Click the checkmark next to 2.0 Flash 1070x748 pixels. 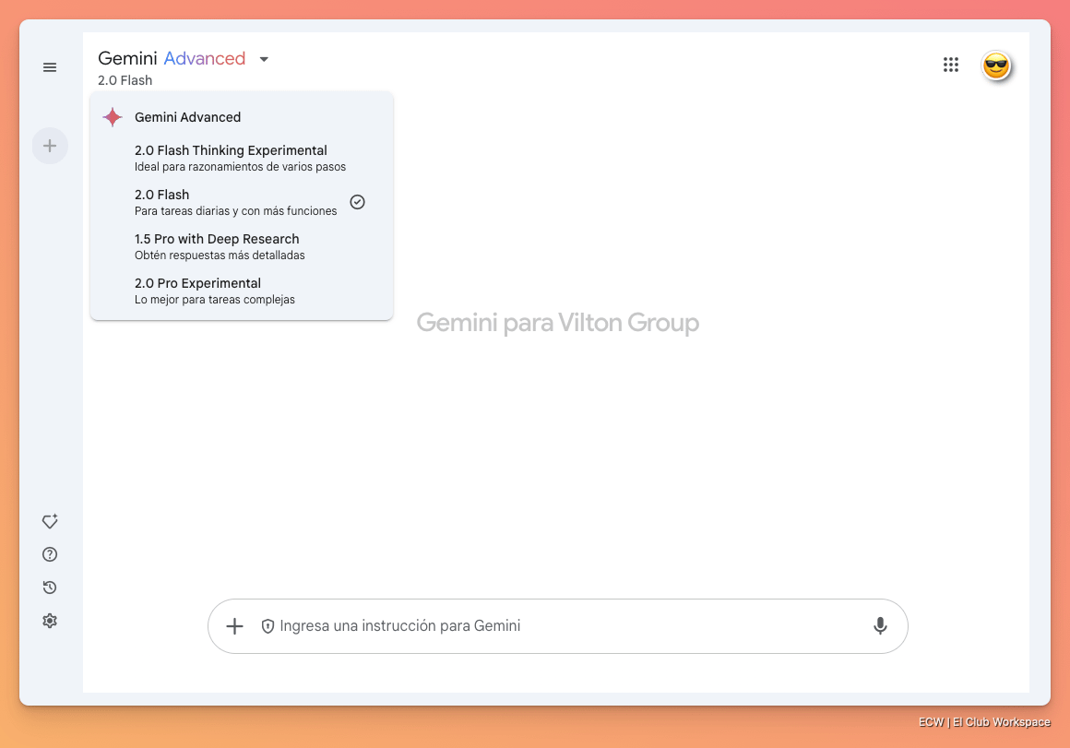[x=358, y=202]
